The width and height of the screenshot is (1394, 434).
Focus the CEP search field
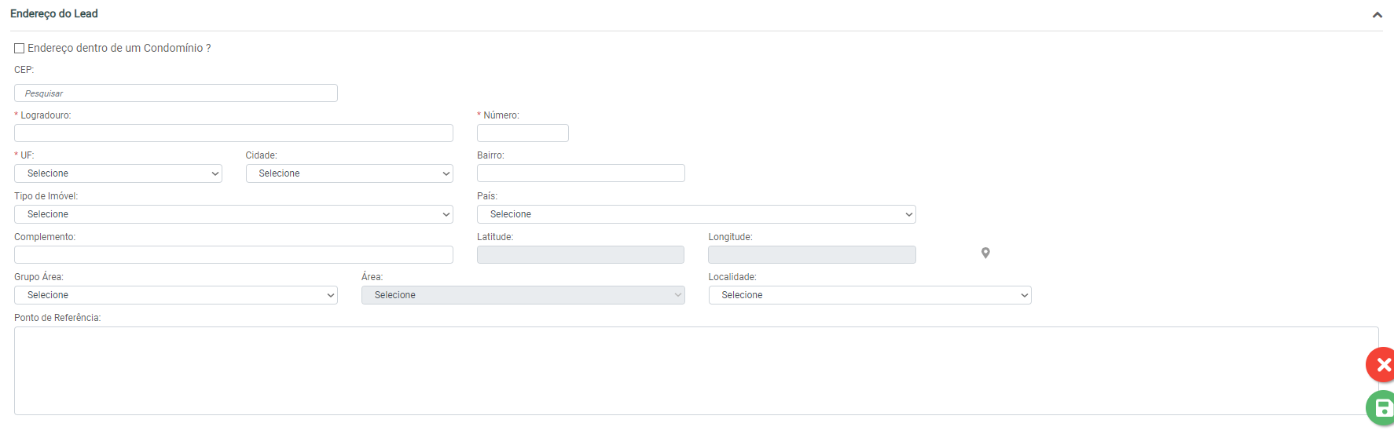coord(175,93)
